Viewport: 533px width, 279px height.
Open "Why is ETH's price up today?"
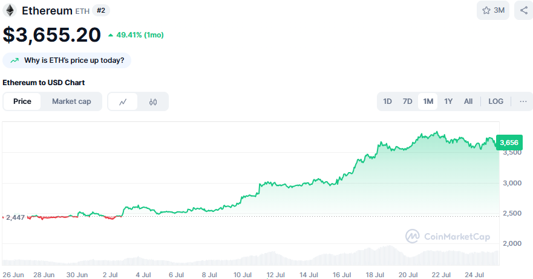(x=74, y=60)
